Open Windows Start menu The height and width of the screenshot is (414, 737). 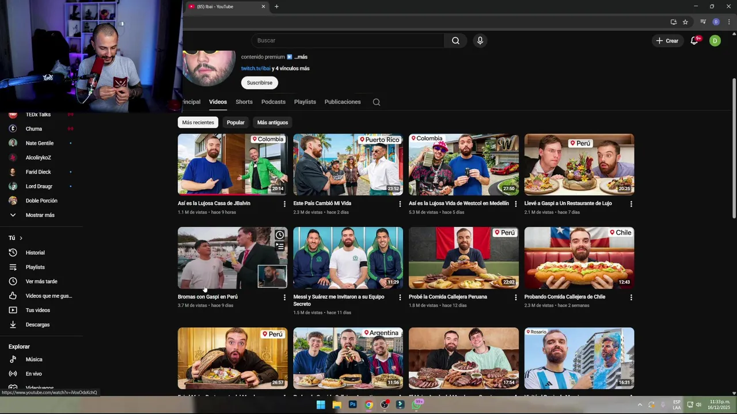point(321,404)
